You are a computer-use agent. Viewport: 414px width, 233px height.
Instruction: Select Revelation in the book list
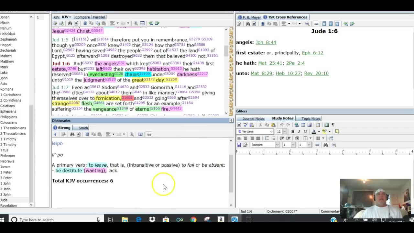tap(8, 205)
